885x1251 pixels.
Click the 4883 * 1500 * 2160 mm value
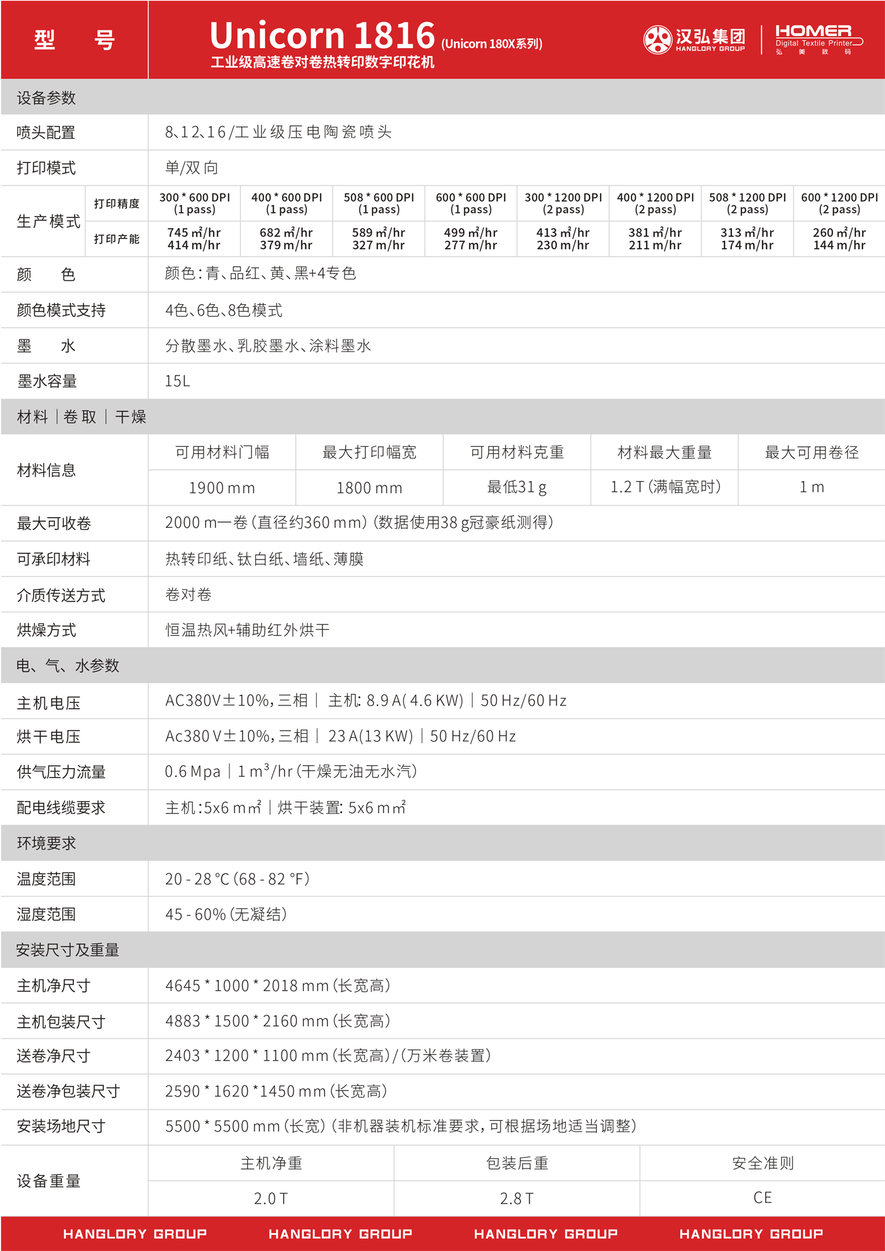click(x=278, y=1021)
